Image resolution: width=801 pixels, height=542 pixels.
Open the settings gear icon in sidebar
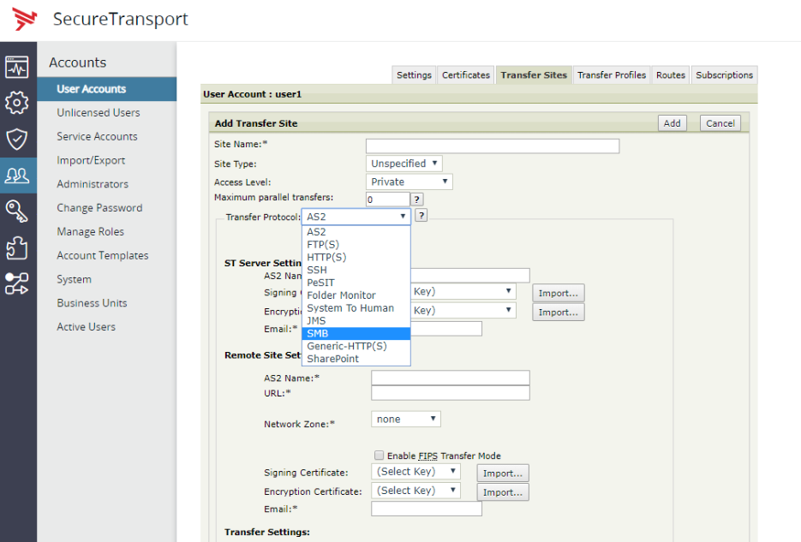[17, 103]
